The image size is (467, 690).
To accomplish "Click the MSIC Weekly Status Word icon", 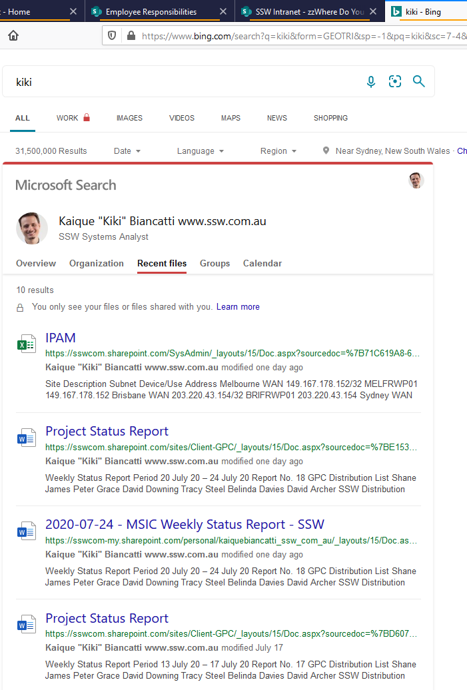I will click(26, 531).
